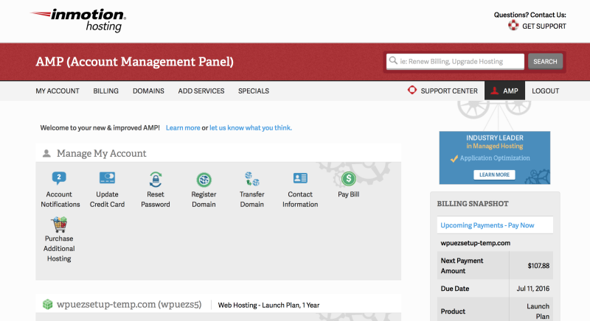Open the MY ACCOUNT menu

pyautogui.click(x=58, y=91)
